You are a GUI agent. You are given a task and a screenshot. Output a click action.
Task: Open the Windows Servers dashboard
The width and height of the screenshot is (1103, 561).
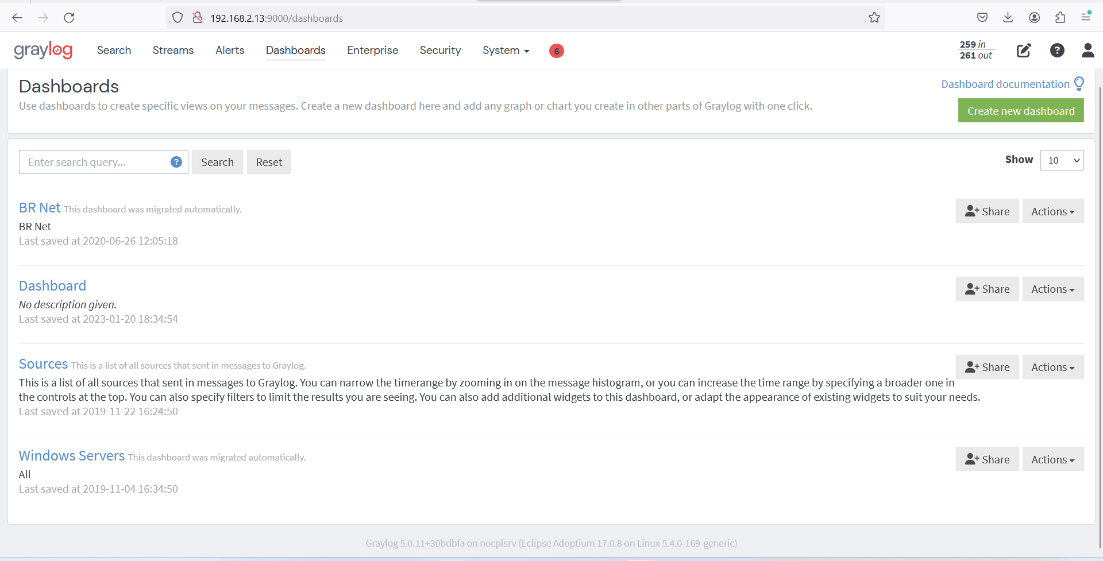[x=71, y=455]
